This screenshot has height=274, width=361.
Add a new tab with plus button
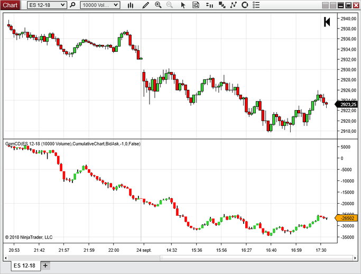[x=45, y=266]
